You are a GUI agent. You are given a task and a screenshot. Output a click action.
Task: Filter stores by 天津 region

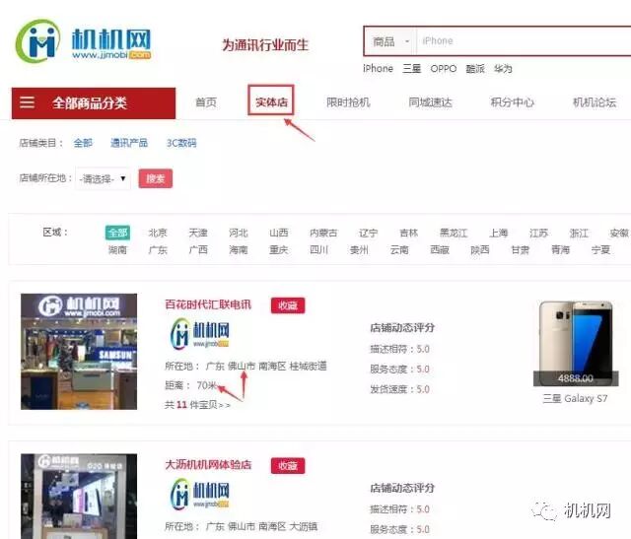[x=198, y=233]
